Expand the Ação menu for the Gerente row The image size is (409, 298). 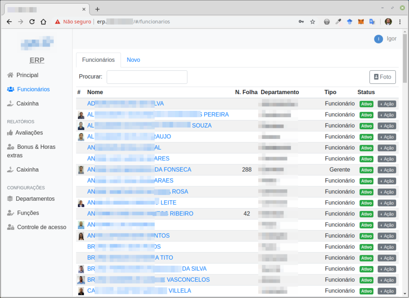coord(386,170)
